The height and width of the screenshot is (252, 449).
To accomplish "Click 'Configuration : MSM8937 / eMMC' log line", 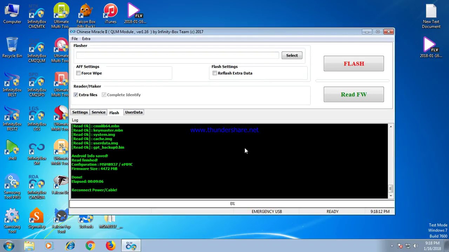I will tap(102, 164).
